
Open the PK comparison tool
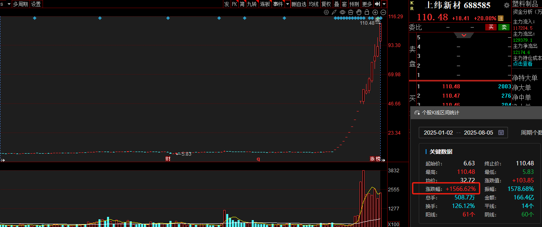tap(234, 4)
